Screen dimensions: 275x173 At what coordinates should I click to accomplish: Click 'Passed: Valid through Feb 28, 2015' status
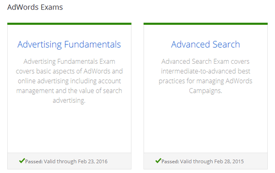coord(203,162)
